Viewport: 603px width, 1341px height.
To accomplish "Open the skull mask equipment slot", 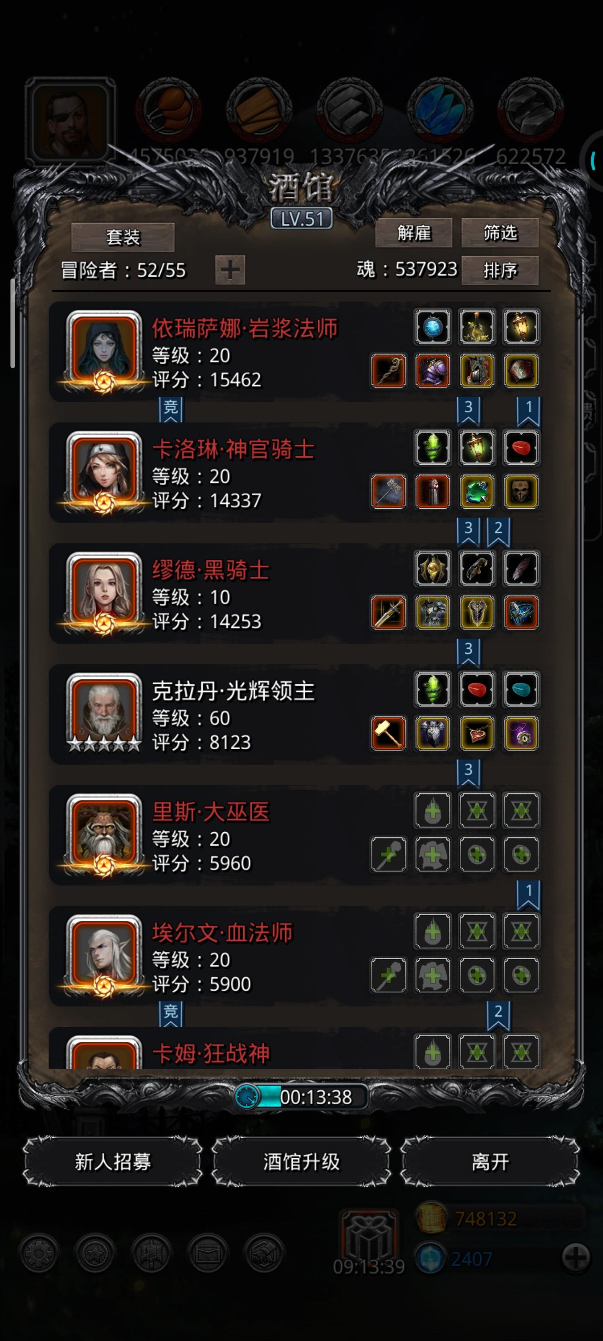I will (521, 492).
